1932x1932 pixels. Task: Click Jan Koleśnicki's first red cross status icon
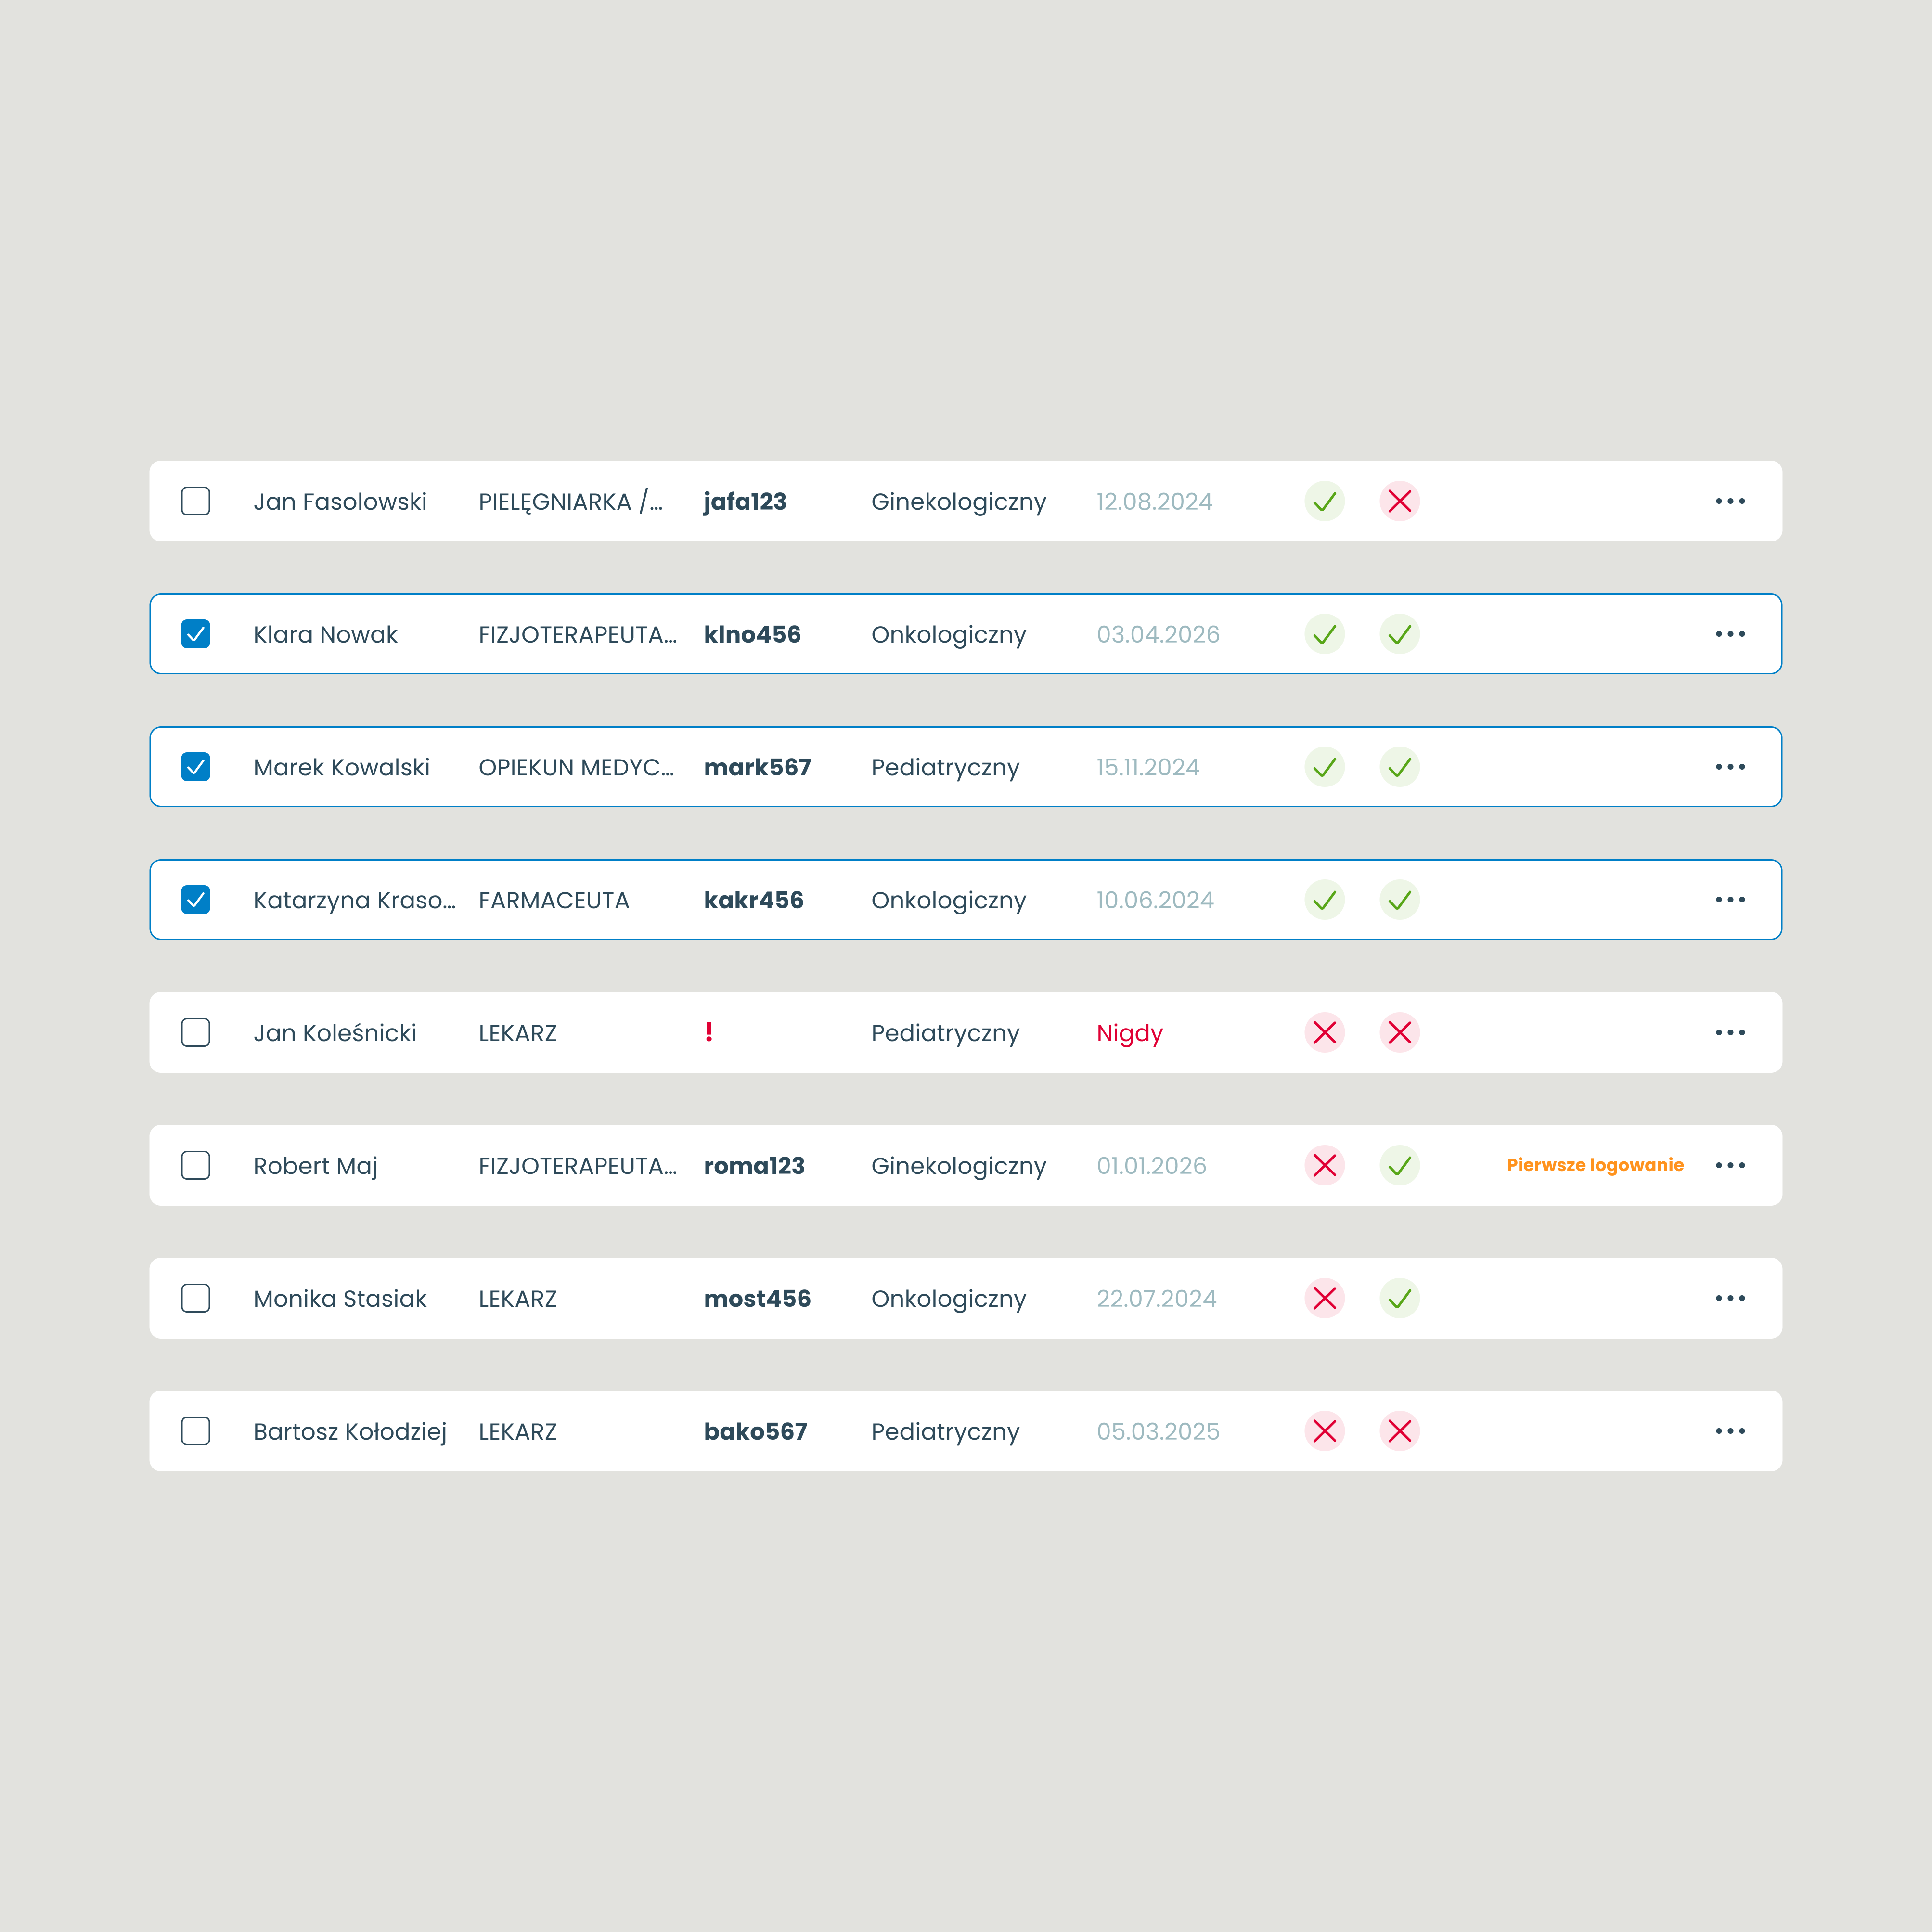tap(1324, 1032)
